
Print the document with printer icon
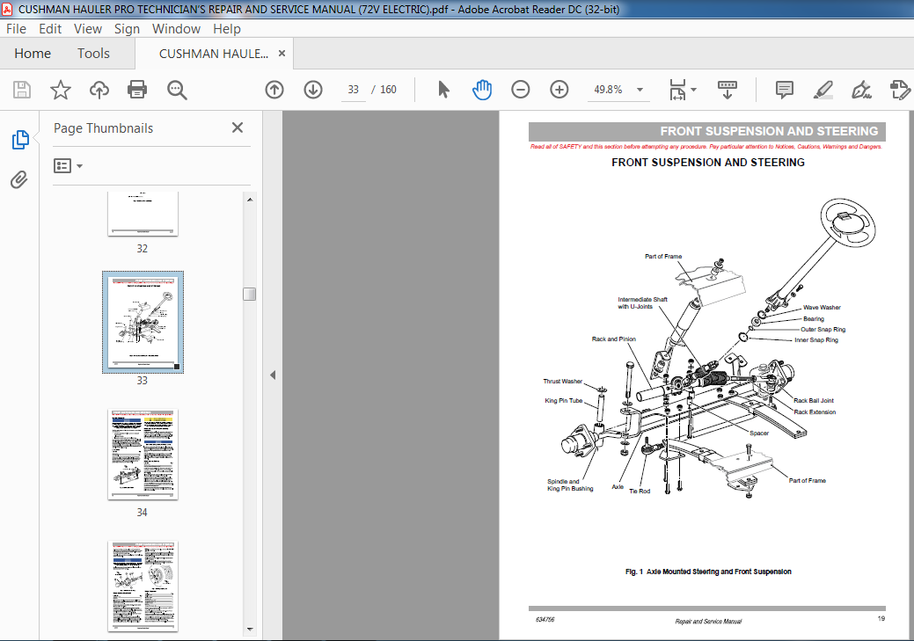137,90
